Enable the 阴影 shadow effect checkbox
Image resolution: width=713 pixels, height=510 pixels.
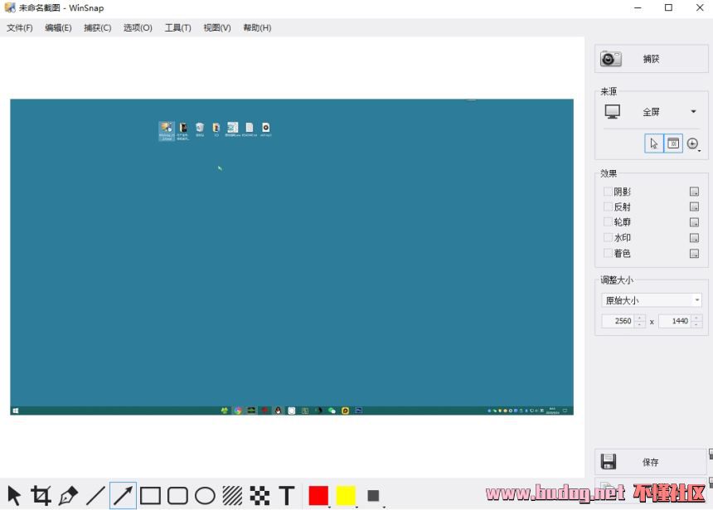609,192
